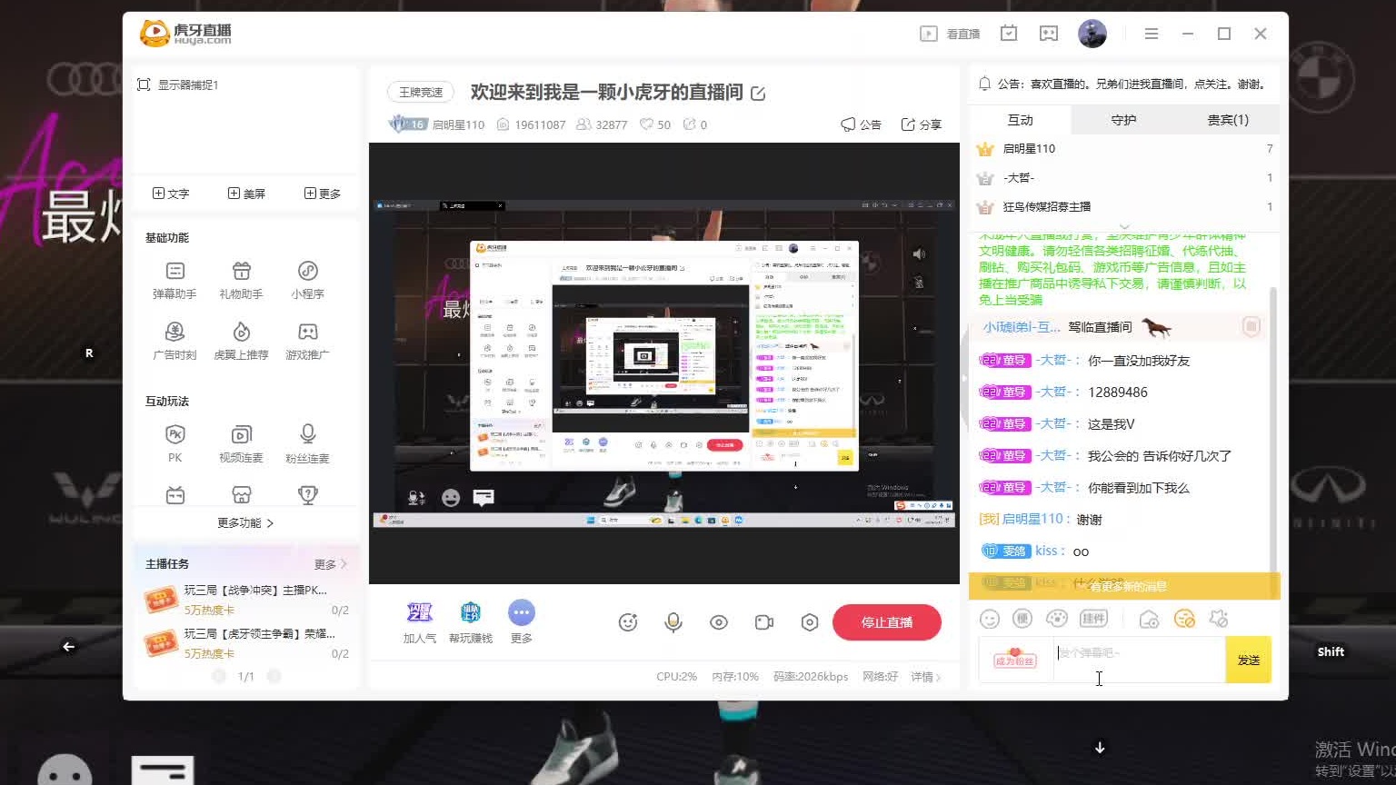Open the 贵宾(1) VIP tab

(x=1228, y=119)
